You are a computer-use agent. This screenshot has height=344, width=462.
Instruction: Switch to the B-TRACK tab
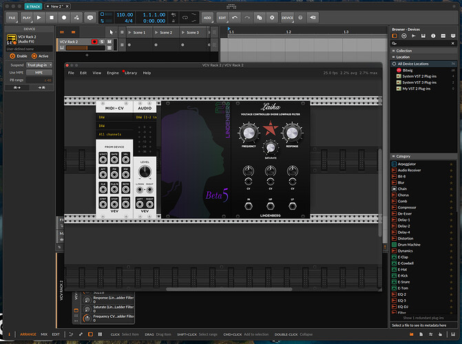(x=33, y=6)
